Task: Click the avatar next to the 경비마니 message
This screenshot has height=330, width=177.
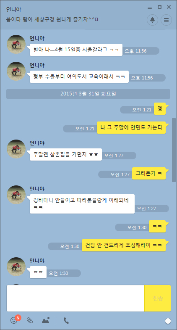Action: [16, 195]
